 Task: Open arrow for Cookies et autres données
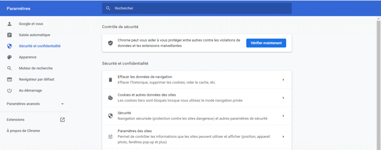tap(283, 98)
